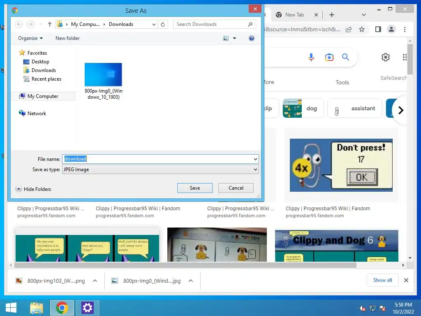Collapse folders with Hide Folders
This screenshot has width=421, height=316.
click(x=33, y=189)
